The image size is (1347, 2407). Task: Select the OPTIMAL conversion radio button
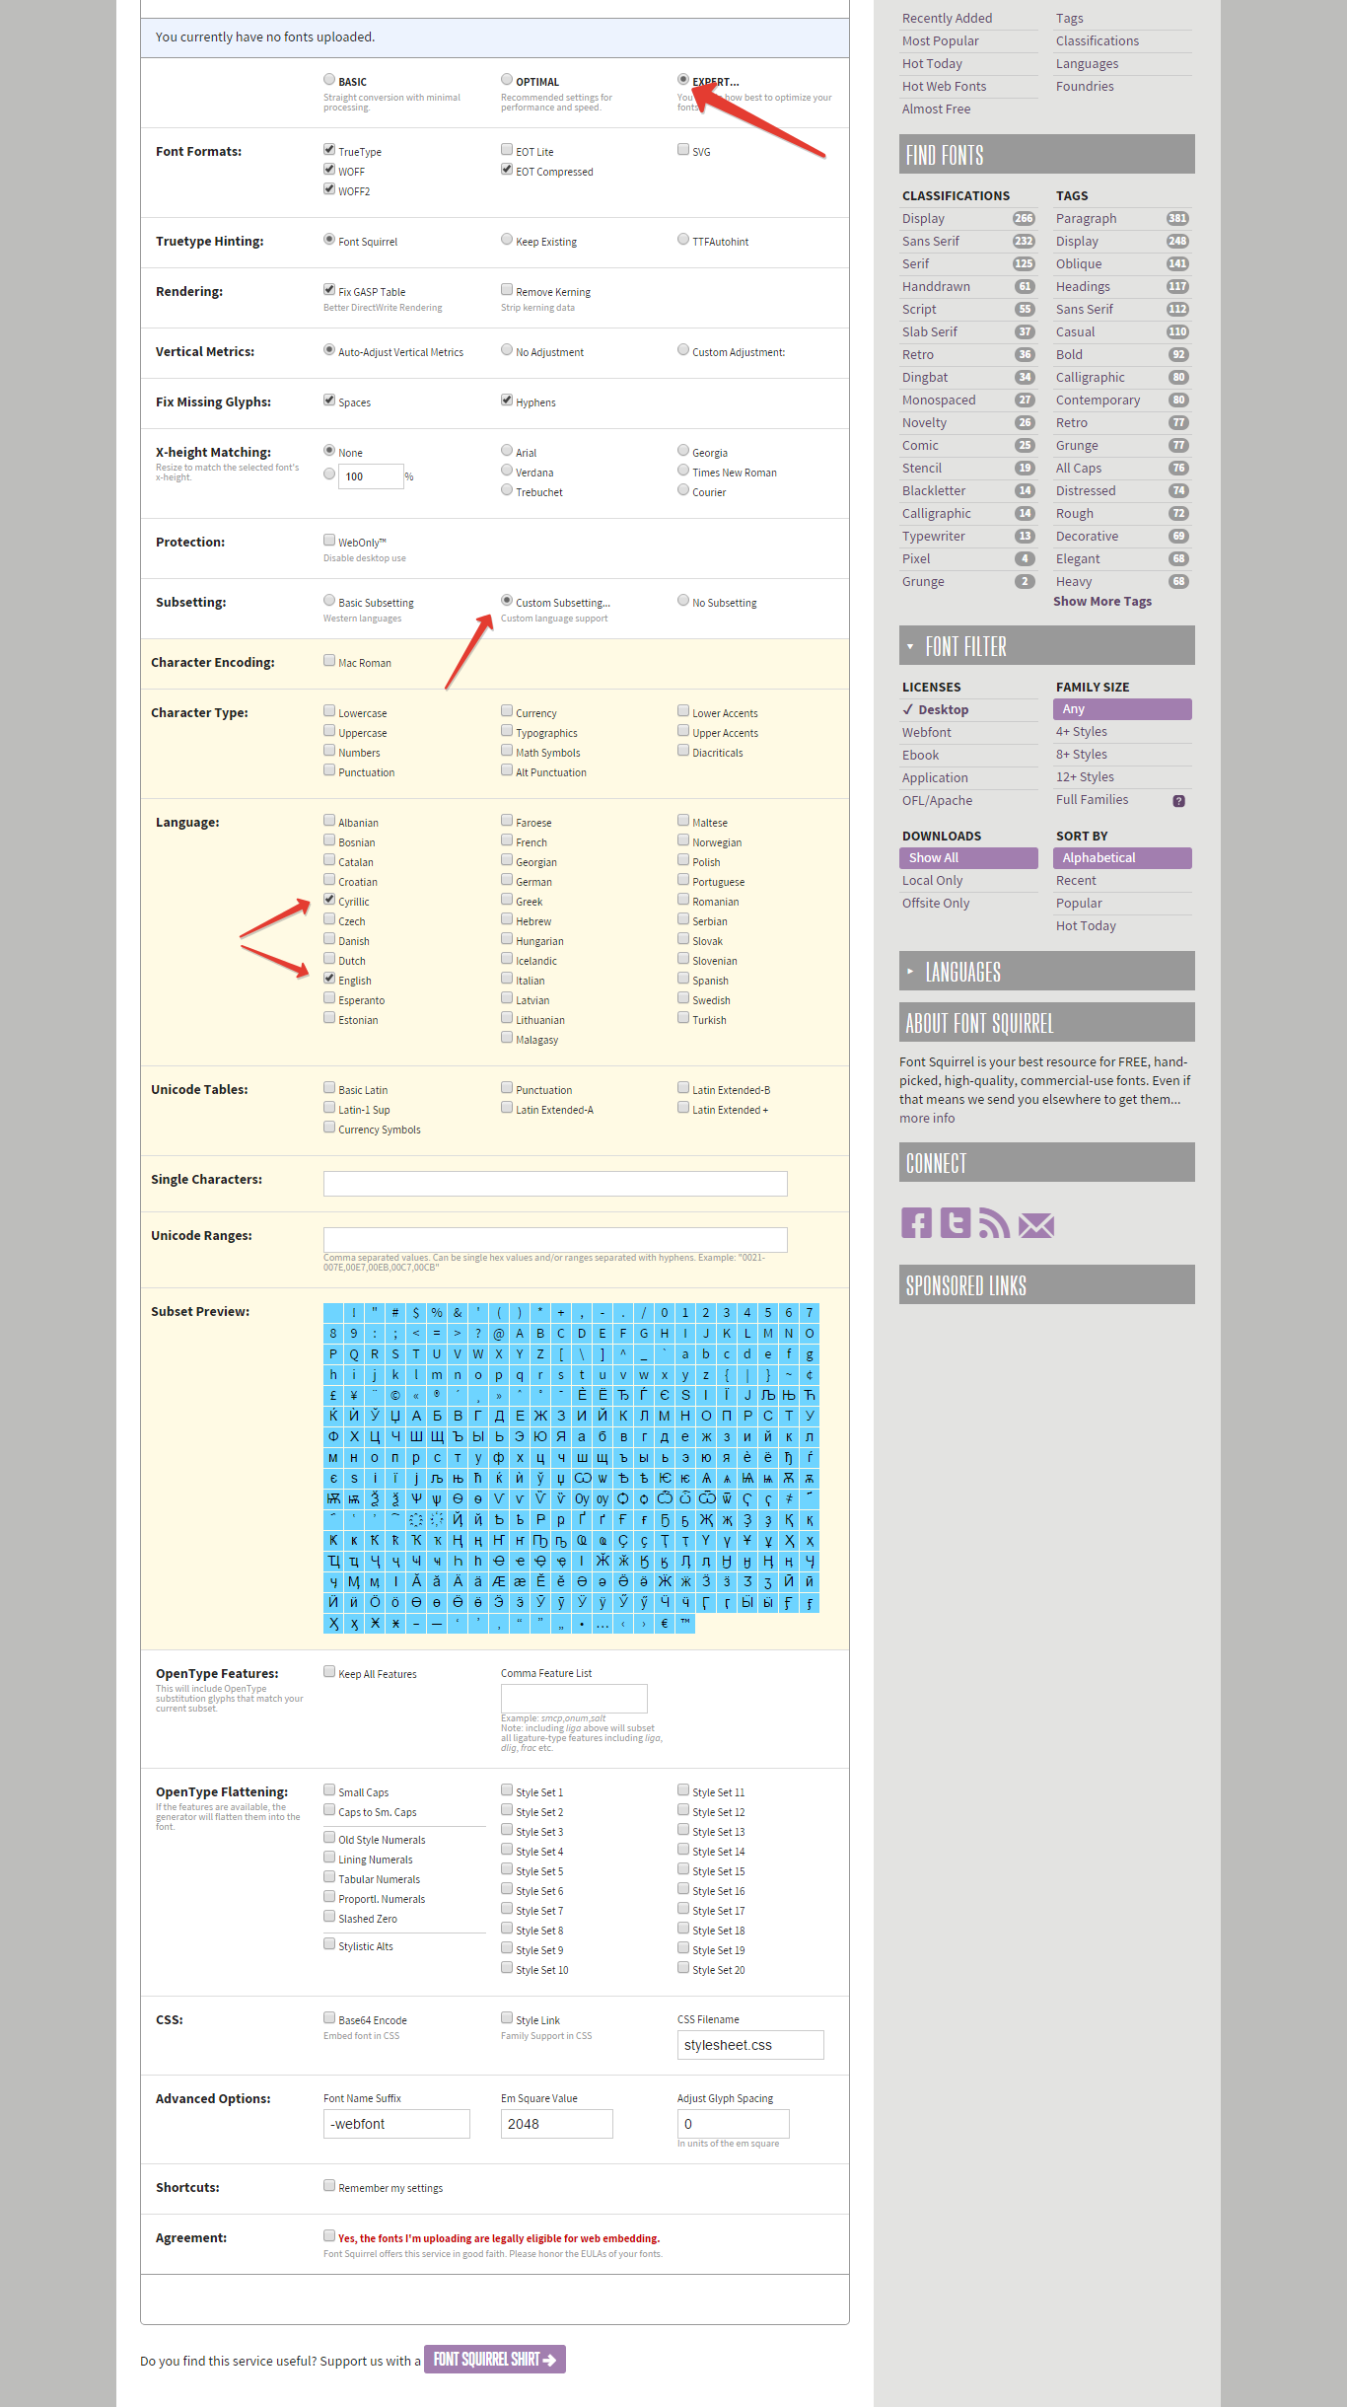pyautogui.click(x=507, y=79)
